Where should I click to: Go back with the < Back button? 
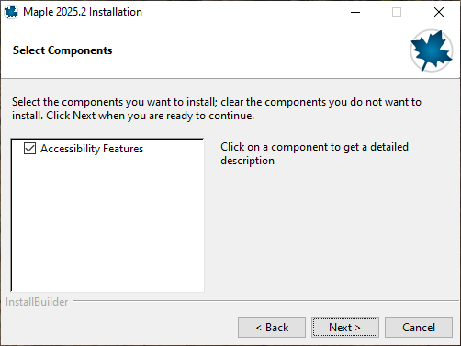272,328
